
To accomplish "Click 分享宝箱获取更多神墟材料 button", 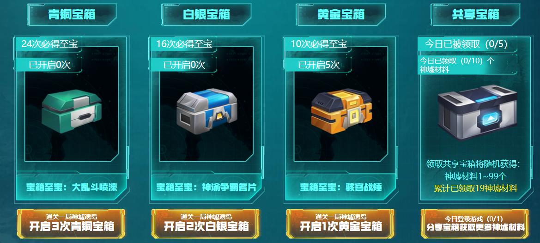I will (x=475, y=224).
